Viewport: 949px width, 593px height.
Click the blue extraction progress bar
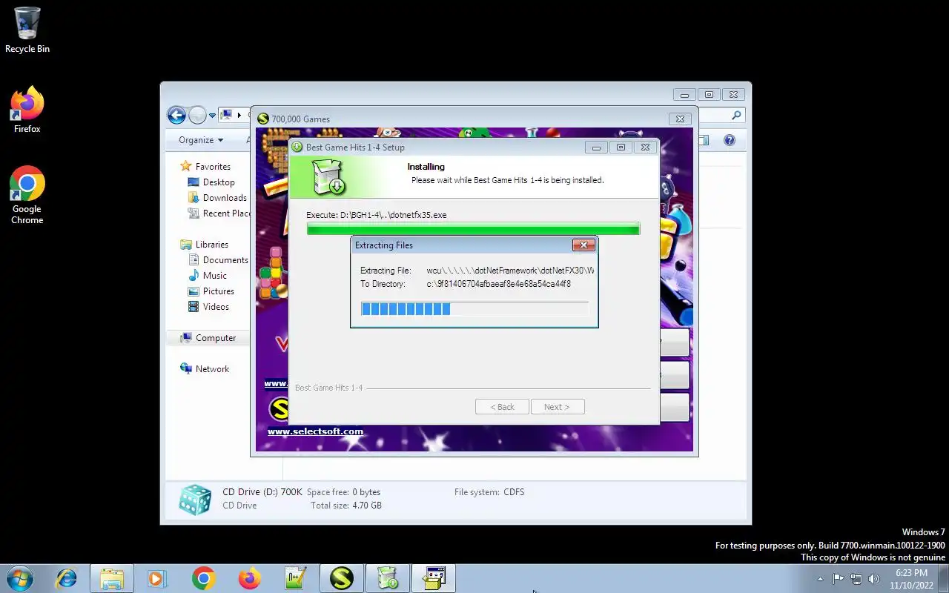(474, 309)
